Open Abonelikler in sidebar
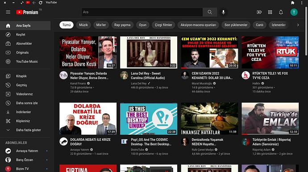 [x=25, y=44]
